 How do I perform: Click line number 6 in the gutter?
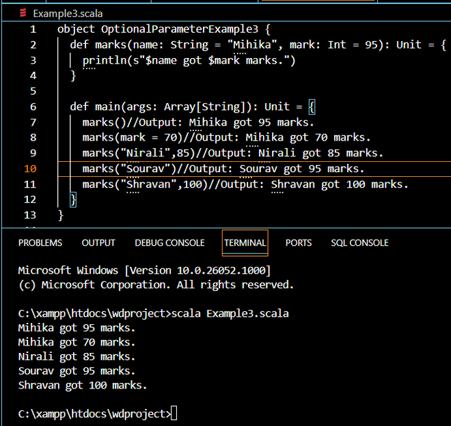pos(33,107)
